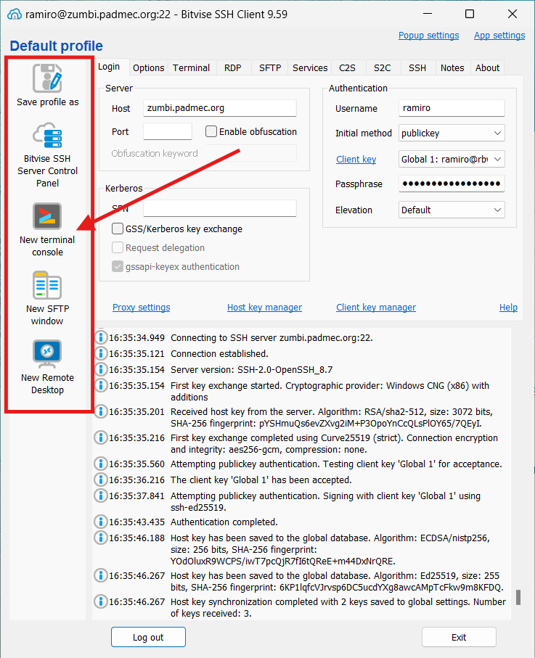The image size is (535, 658).
Task: Click info icon beside 'Host key synchronization completed'
Action: [x=101, y=601]
